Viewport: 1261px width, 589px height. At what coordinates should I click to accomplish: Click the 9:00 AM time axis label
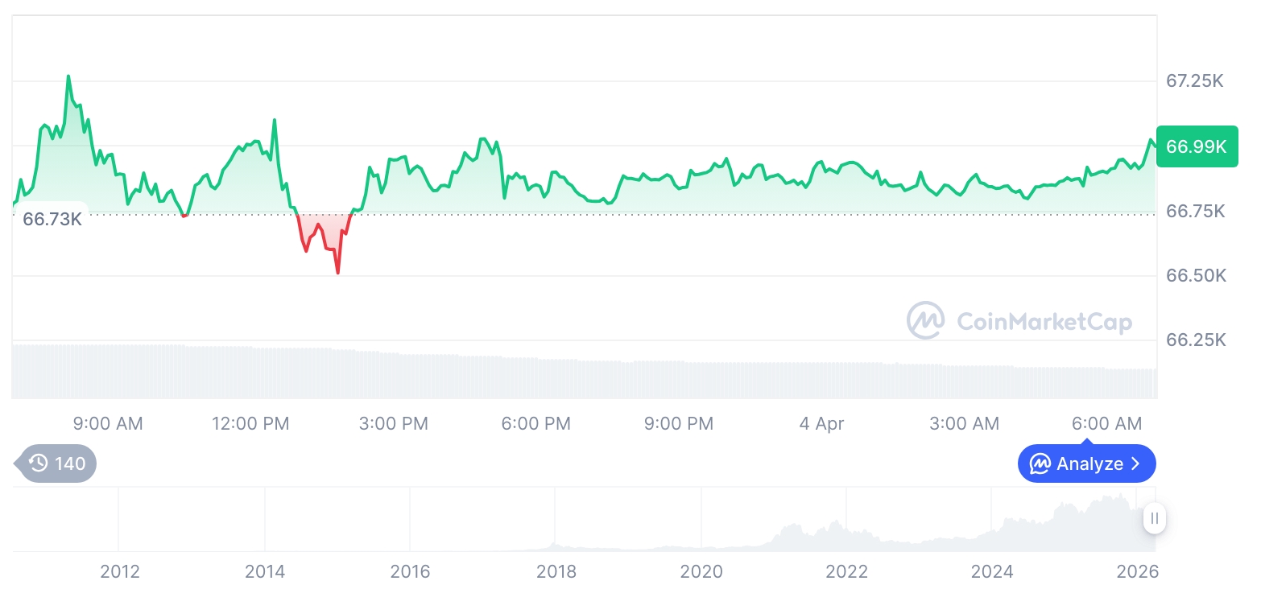pyautogui.click(x=108, y=423)
